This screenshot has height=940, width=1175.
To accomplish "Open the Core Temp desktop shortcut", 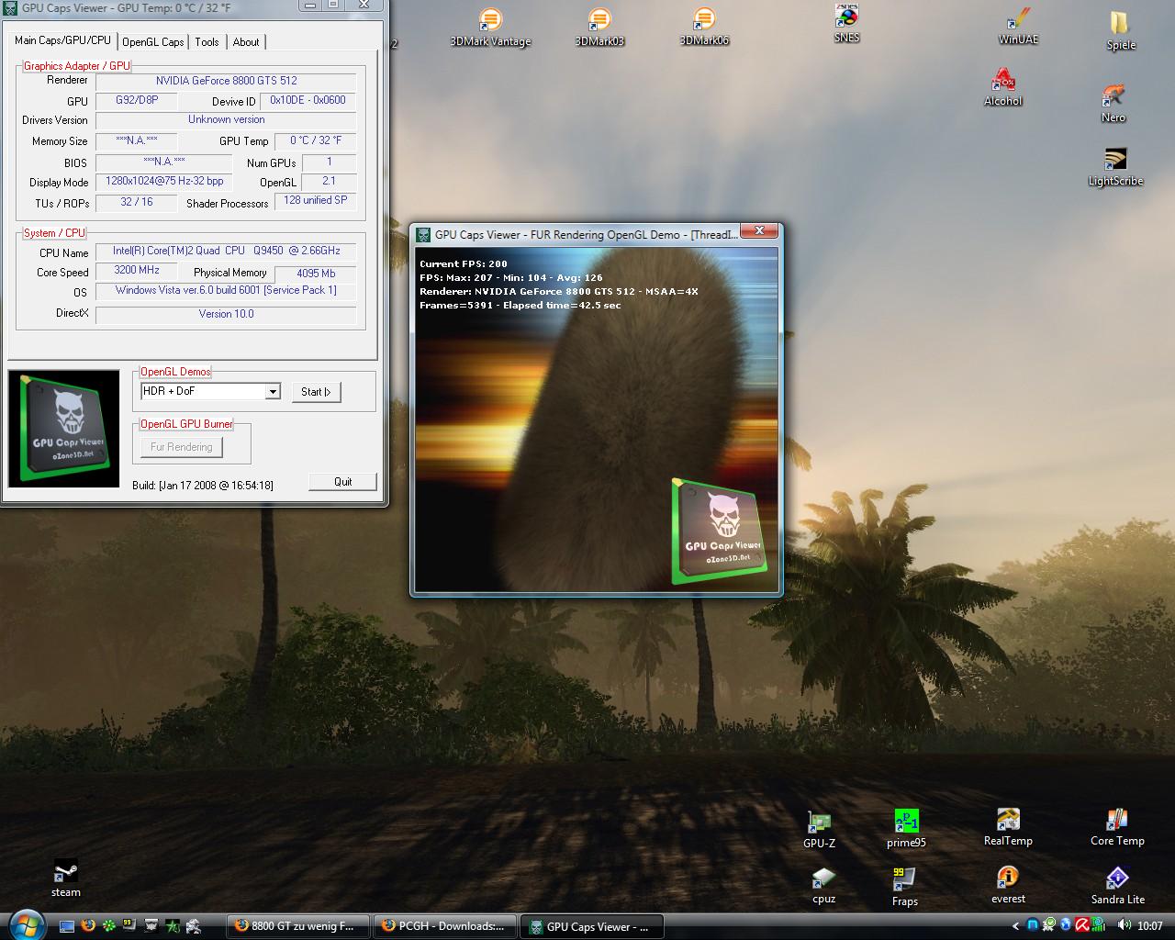I will pos(1117,826).
